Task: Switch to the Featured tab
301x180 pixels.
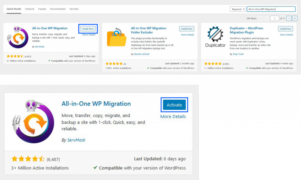Action: pyautogui.click(x=30, y=9)
